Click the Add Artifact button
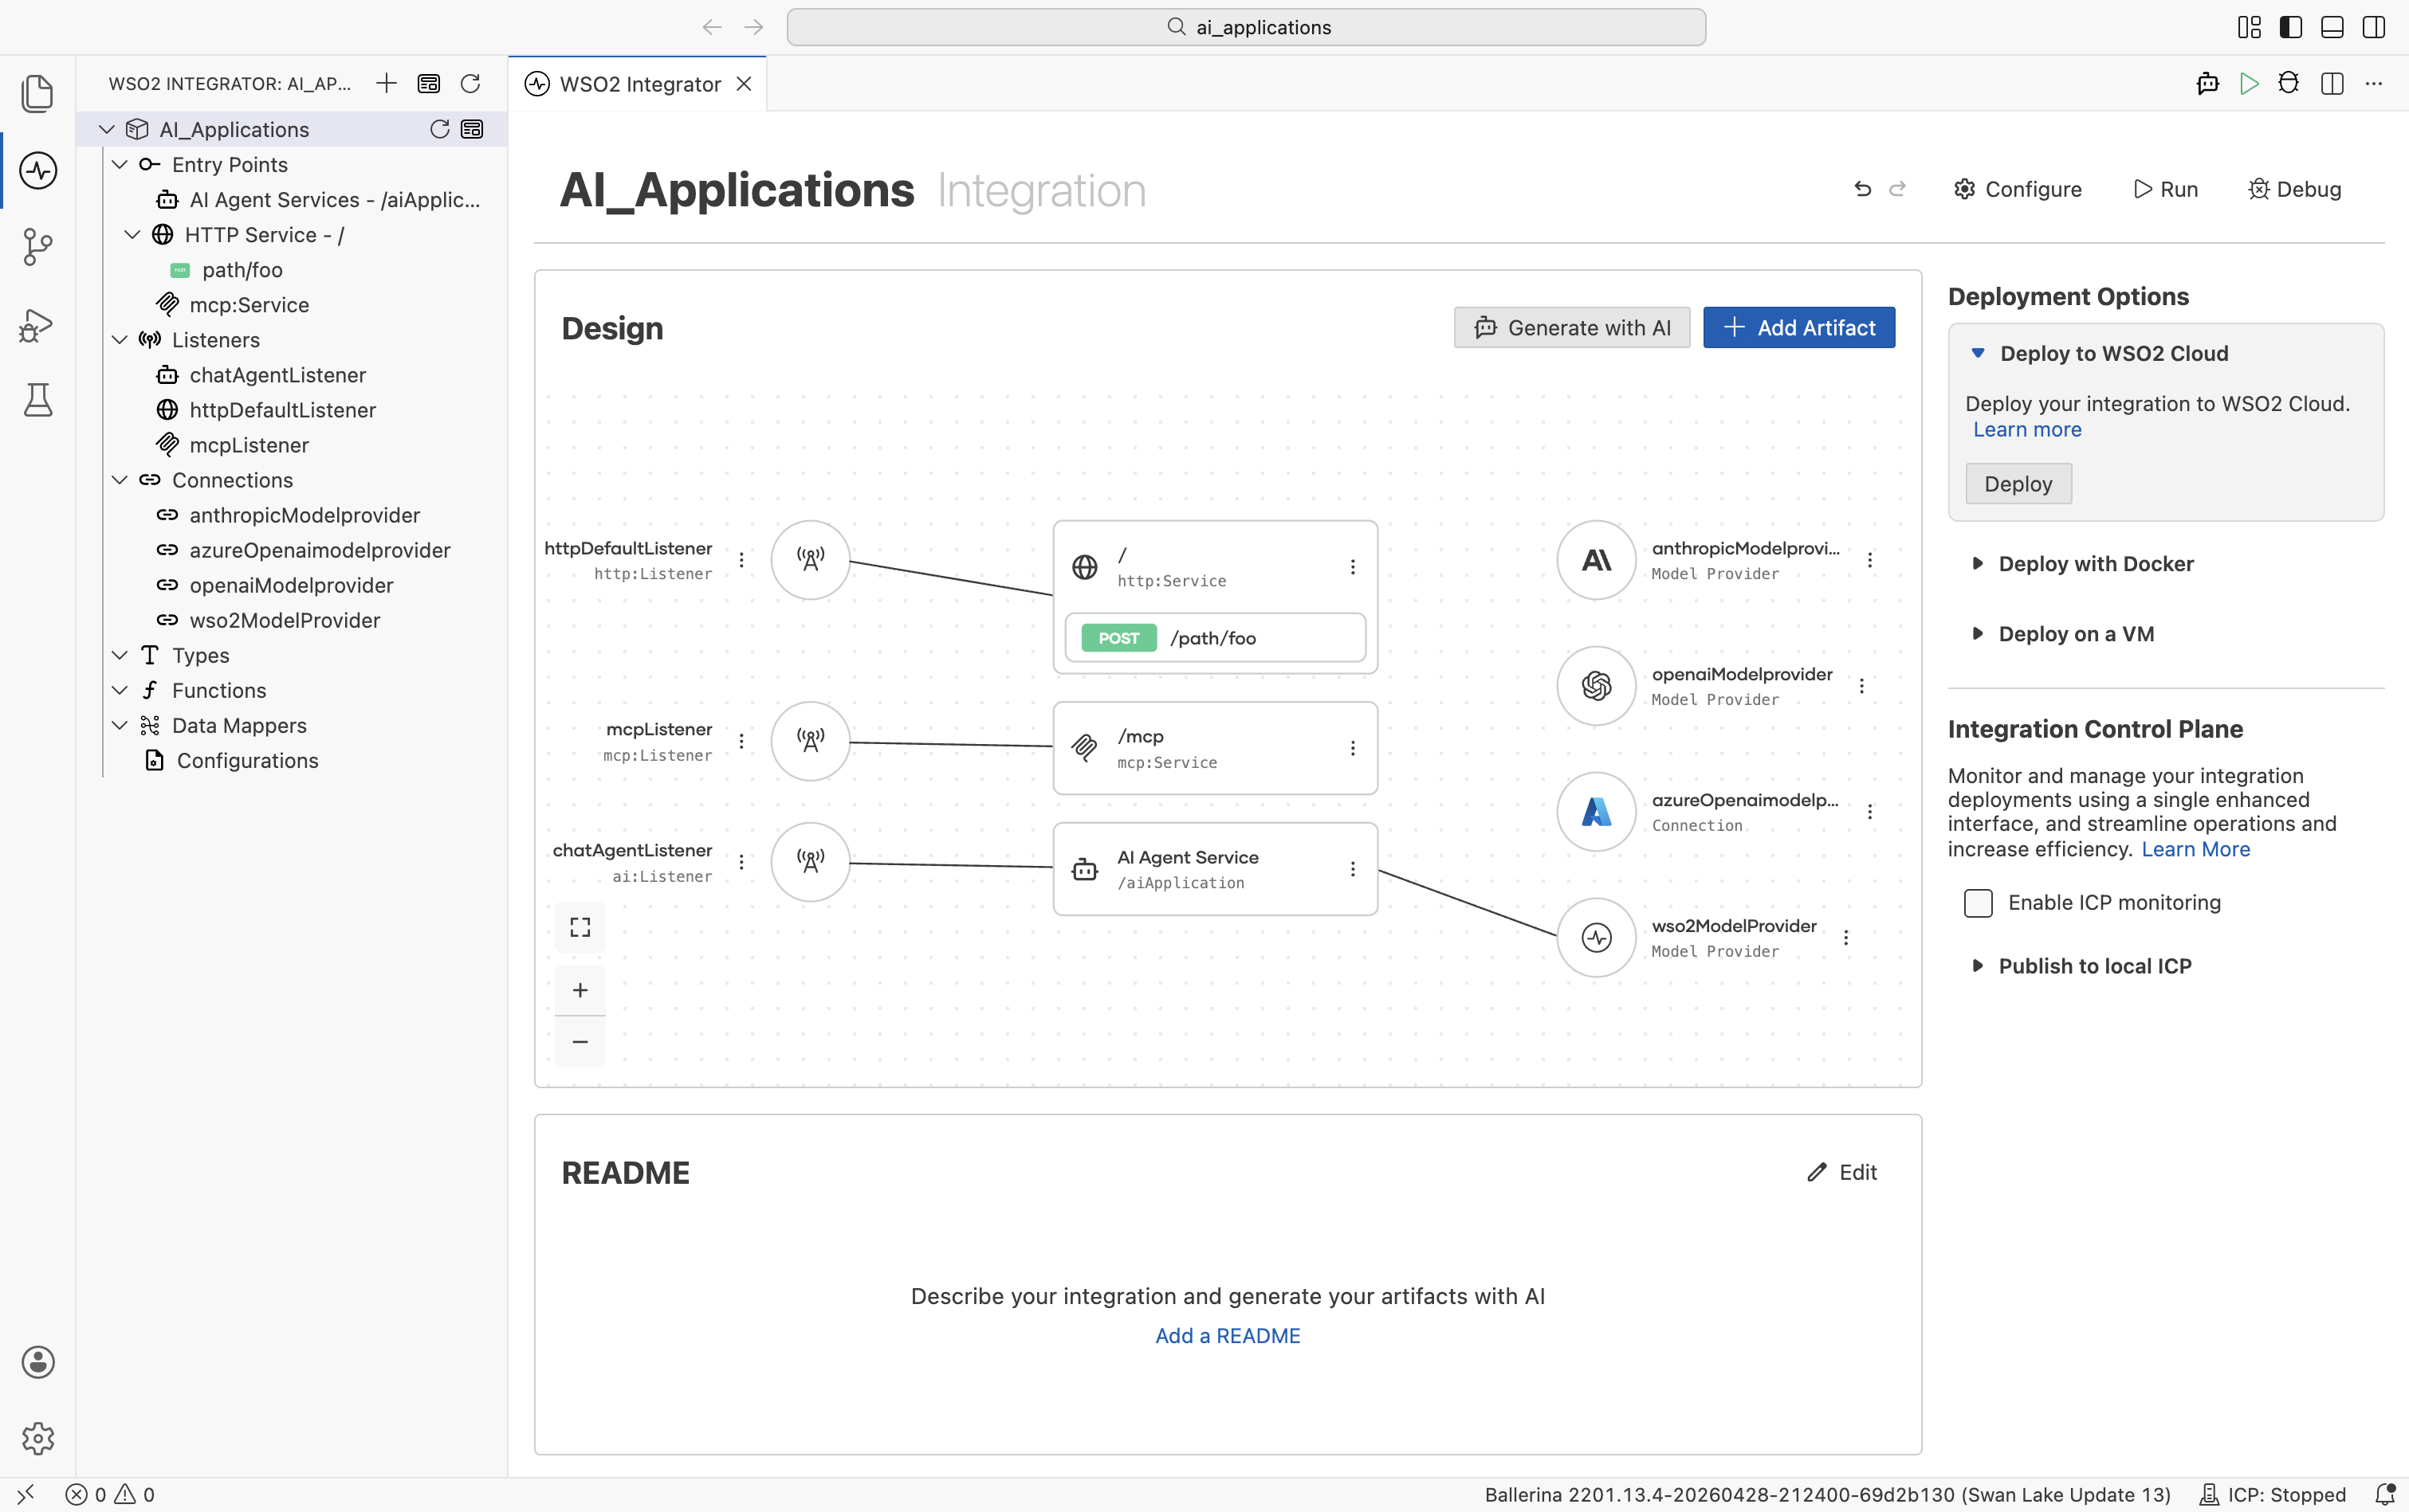Screen dimensions: 2409x1512 click(1798, 328)
